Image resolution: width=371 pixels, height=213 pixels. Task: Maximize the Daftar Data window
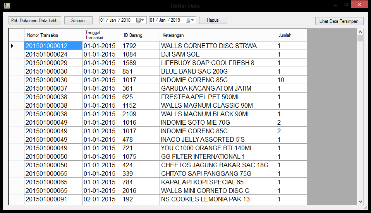point(345,4)
